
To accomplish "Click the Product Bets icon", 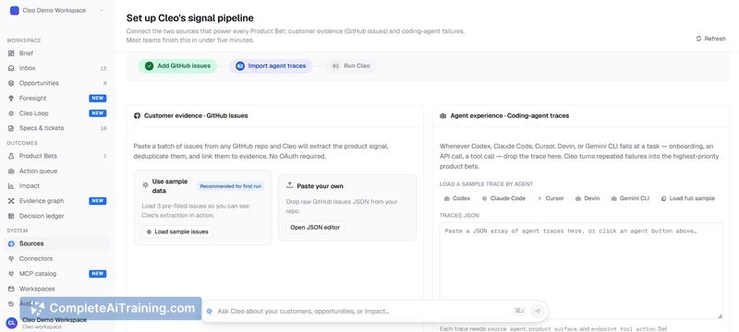I will click(11, 156).
